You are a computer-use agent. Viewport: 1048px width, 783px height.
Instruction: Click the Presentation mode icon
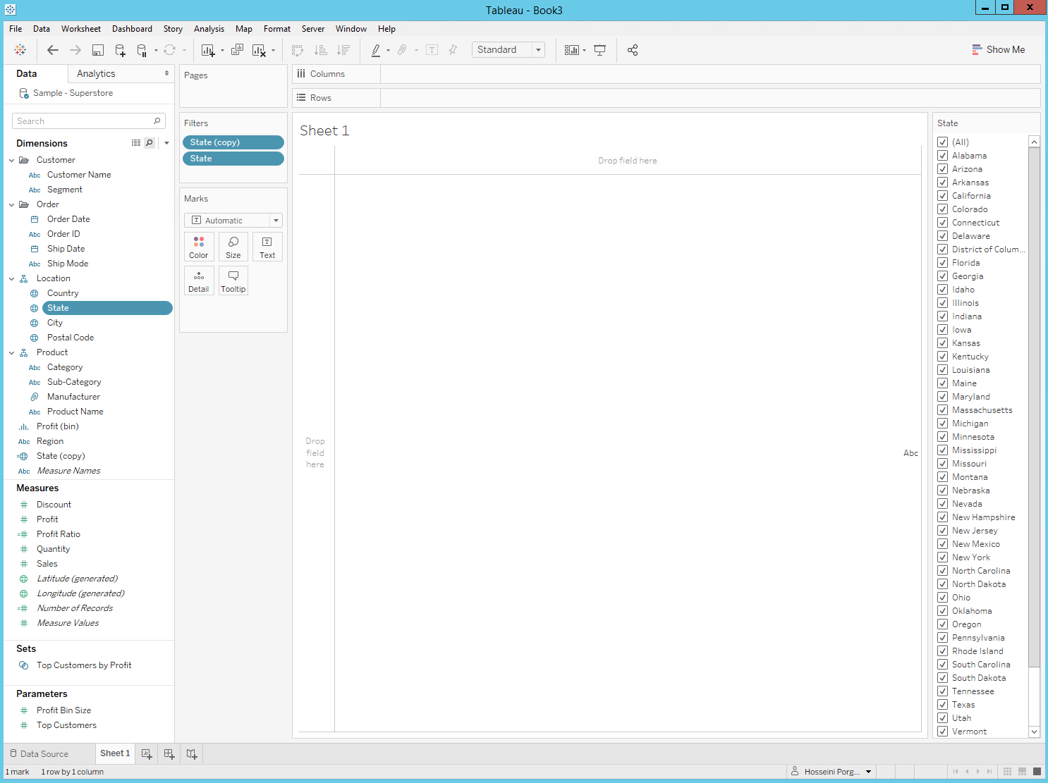[600, 50]
